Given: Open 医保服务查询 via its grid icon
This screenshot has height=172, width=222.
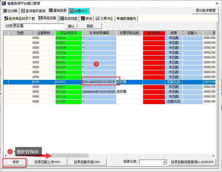Looking at the screenshot, I should [x=23, y=11].
